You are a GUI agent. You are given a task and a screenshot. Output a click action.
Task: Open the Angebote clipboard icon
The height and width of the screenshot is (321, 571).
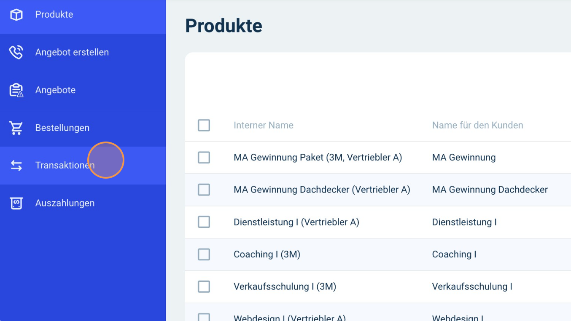tap(16, 90)
